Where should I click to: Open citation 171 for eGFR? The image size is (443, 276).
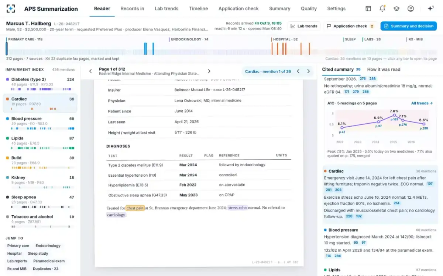pyautogui.click(x=347, y=92)
